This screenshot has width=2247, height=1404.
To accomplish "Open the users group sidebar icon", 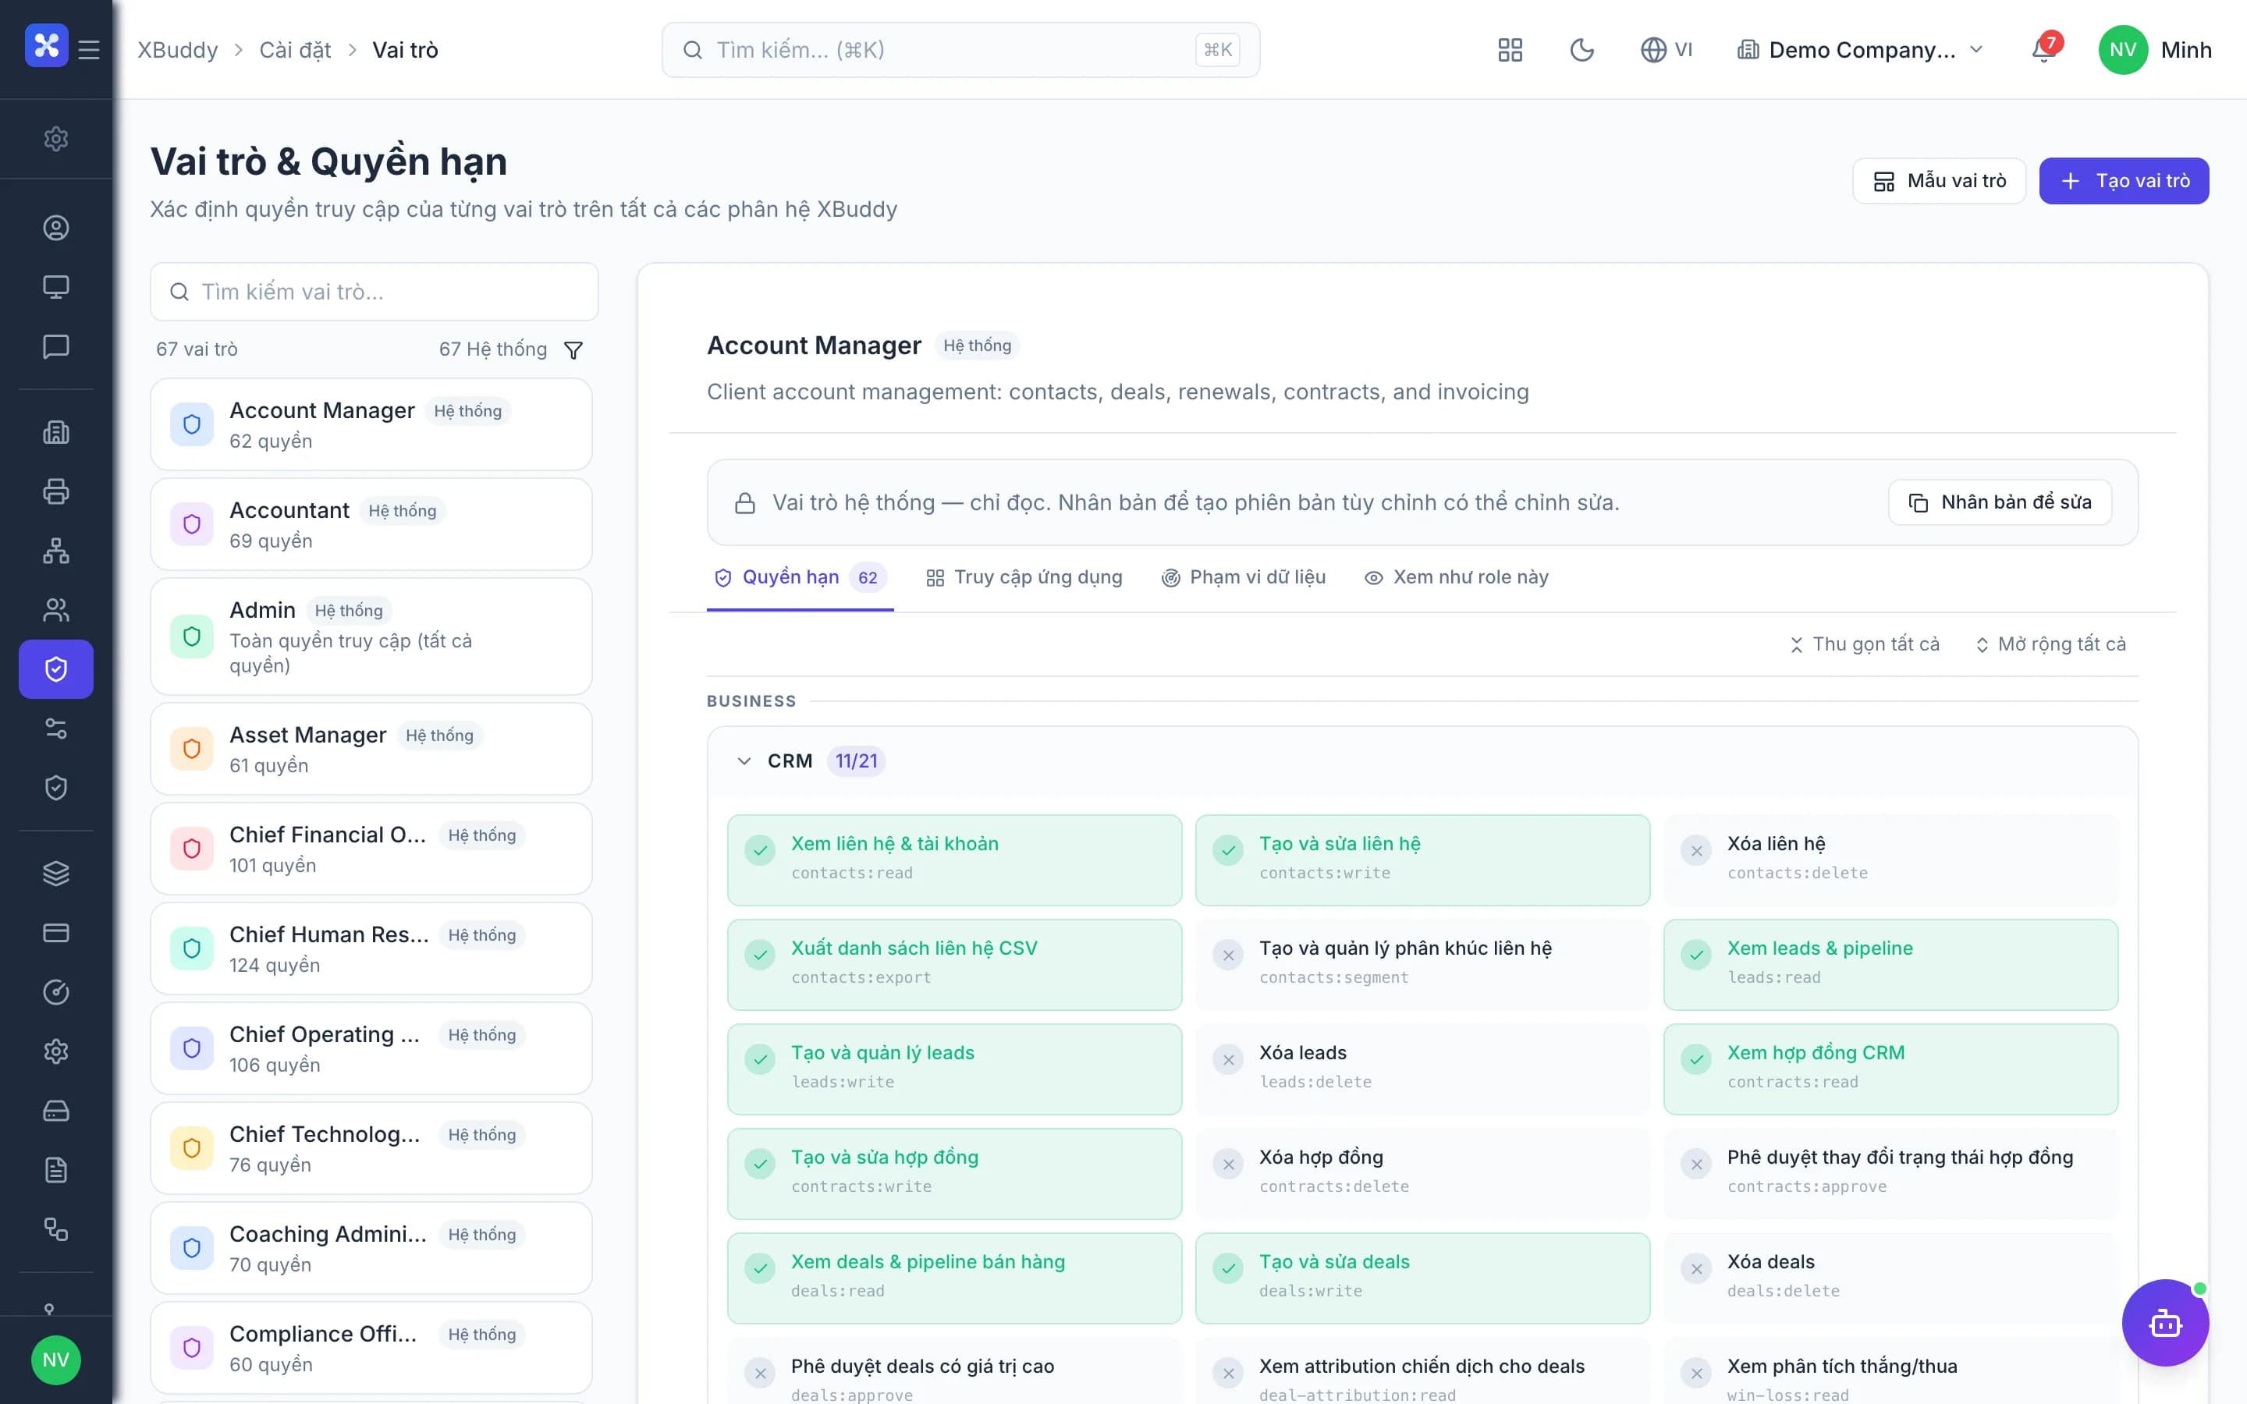I will click(x=55, y=610).
